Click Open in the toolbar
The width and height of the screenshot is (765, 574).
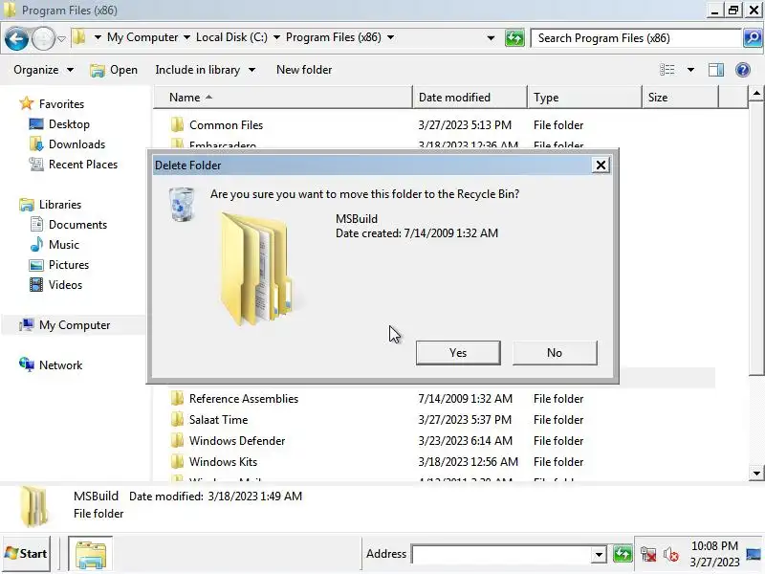(114, 70)
